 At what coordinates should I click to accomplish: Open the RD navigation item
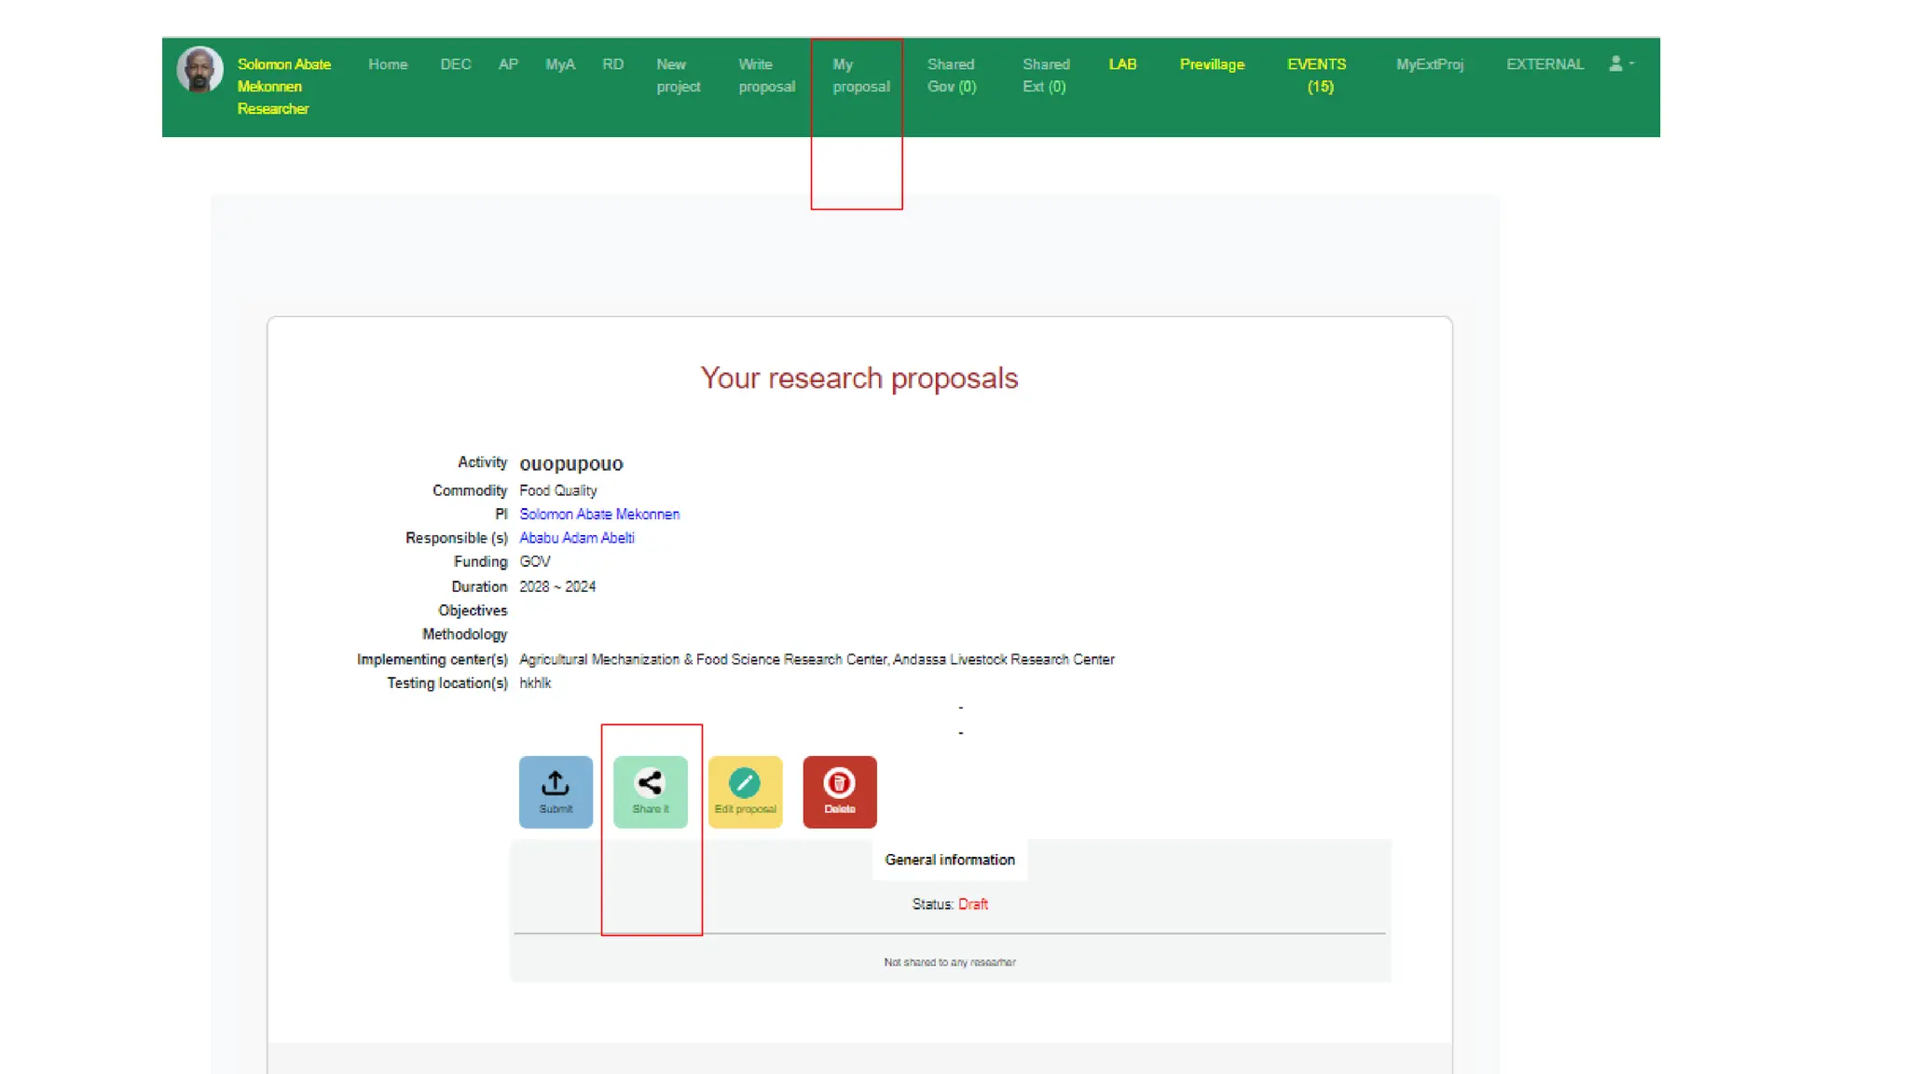pyautogui.click(x=612, y=64)
